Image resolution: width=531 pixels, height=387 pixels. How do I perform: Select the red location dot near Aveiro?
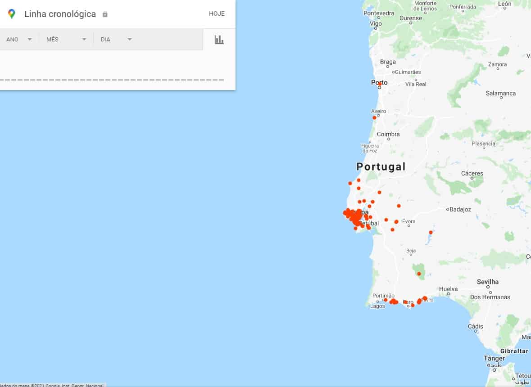pyautogui.click(x=374, y=117)
